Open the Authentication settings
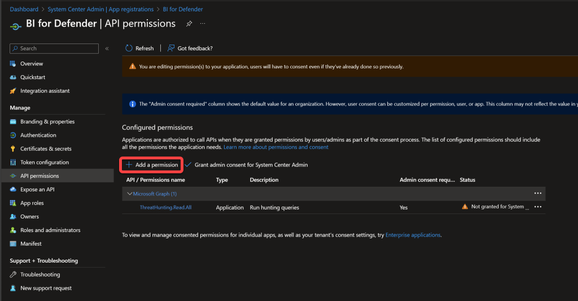Image resolution: width=578 pixels, height=301 pixels. [x=38, y=135]
